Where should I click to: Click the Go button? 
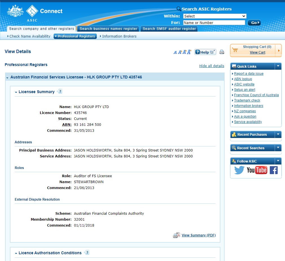coord(254,23)
